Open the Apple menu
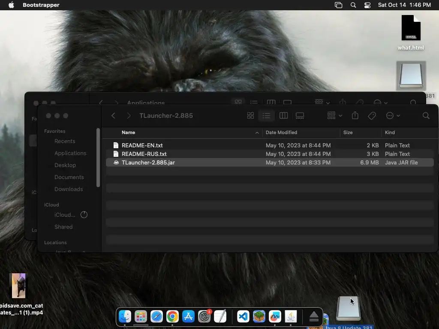Viewport: 439px width, 329px height. (11, 5)
